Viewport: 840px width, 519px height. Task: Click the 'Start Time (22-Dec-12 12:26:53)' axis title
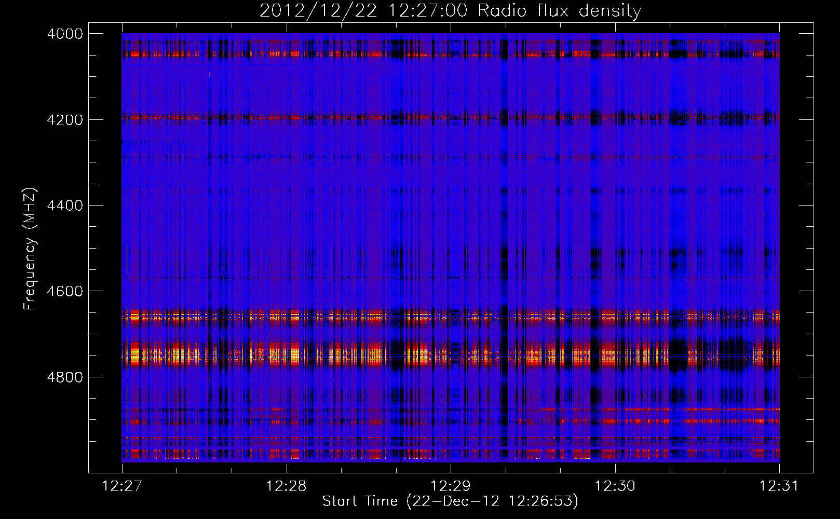(x=450, y=501)
